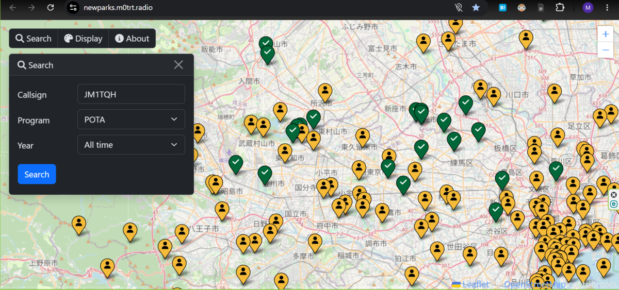
Task: Open the About menu
Action: (x=132, y=39)
